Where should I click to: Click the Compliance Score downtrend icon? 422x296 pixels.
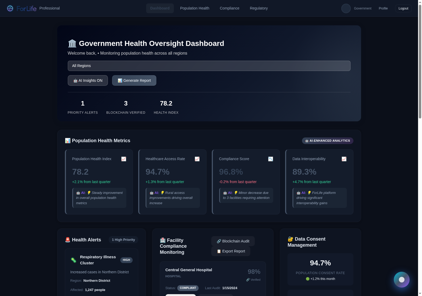click(271, 159)
